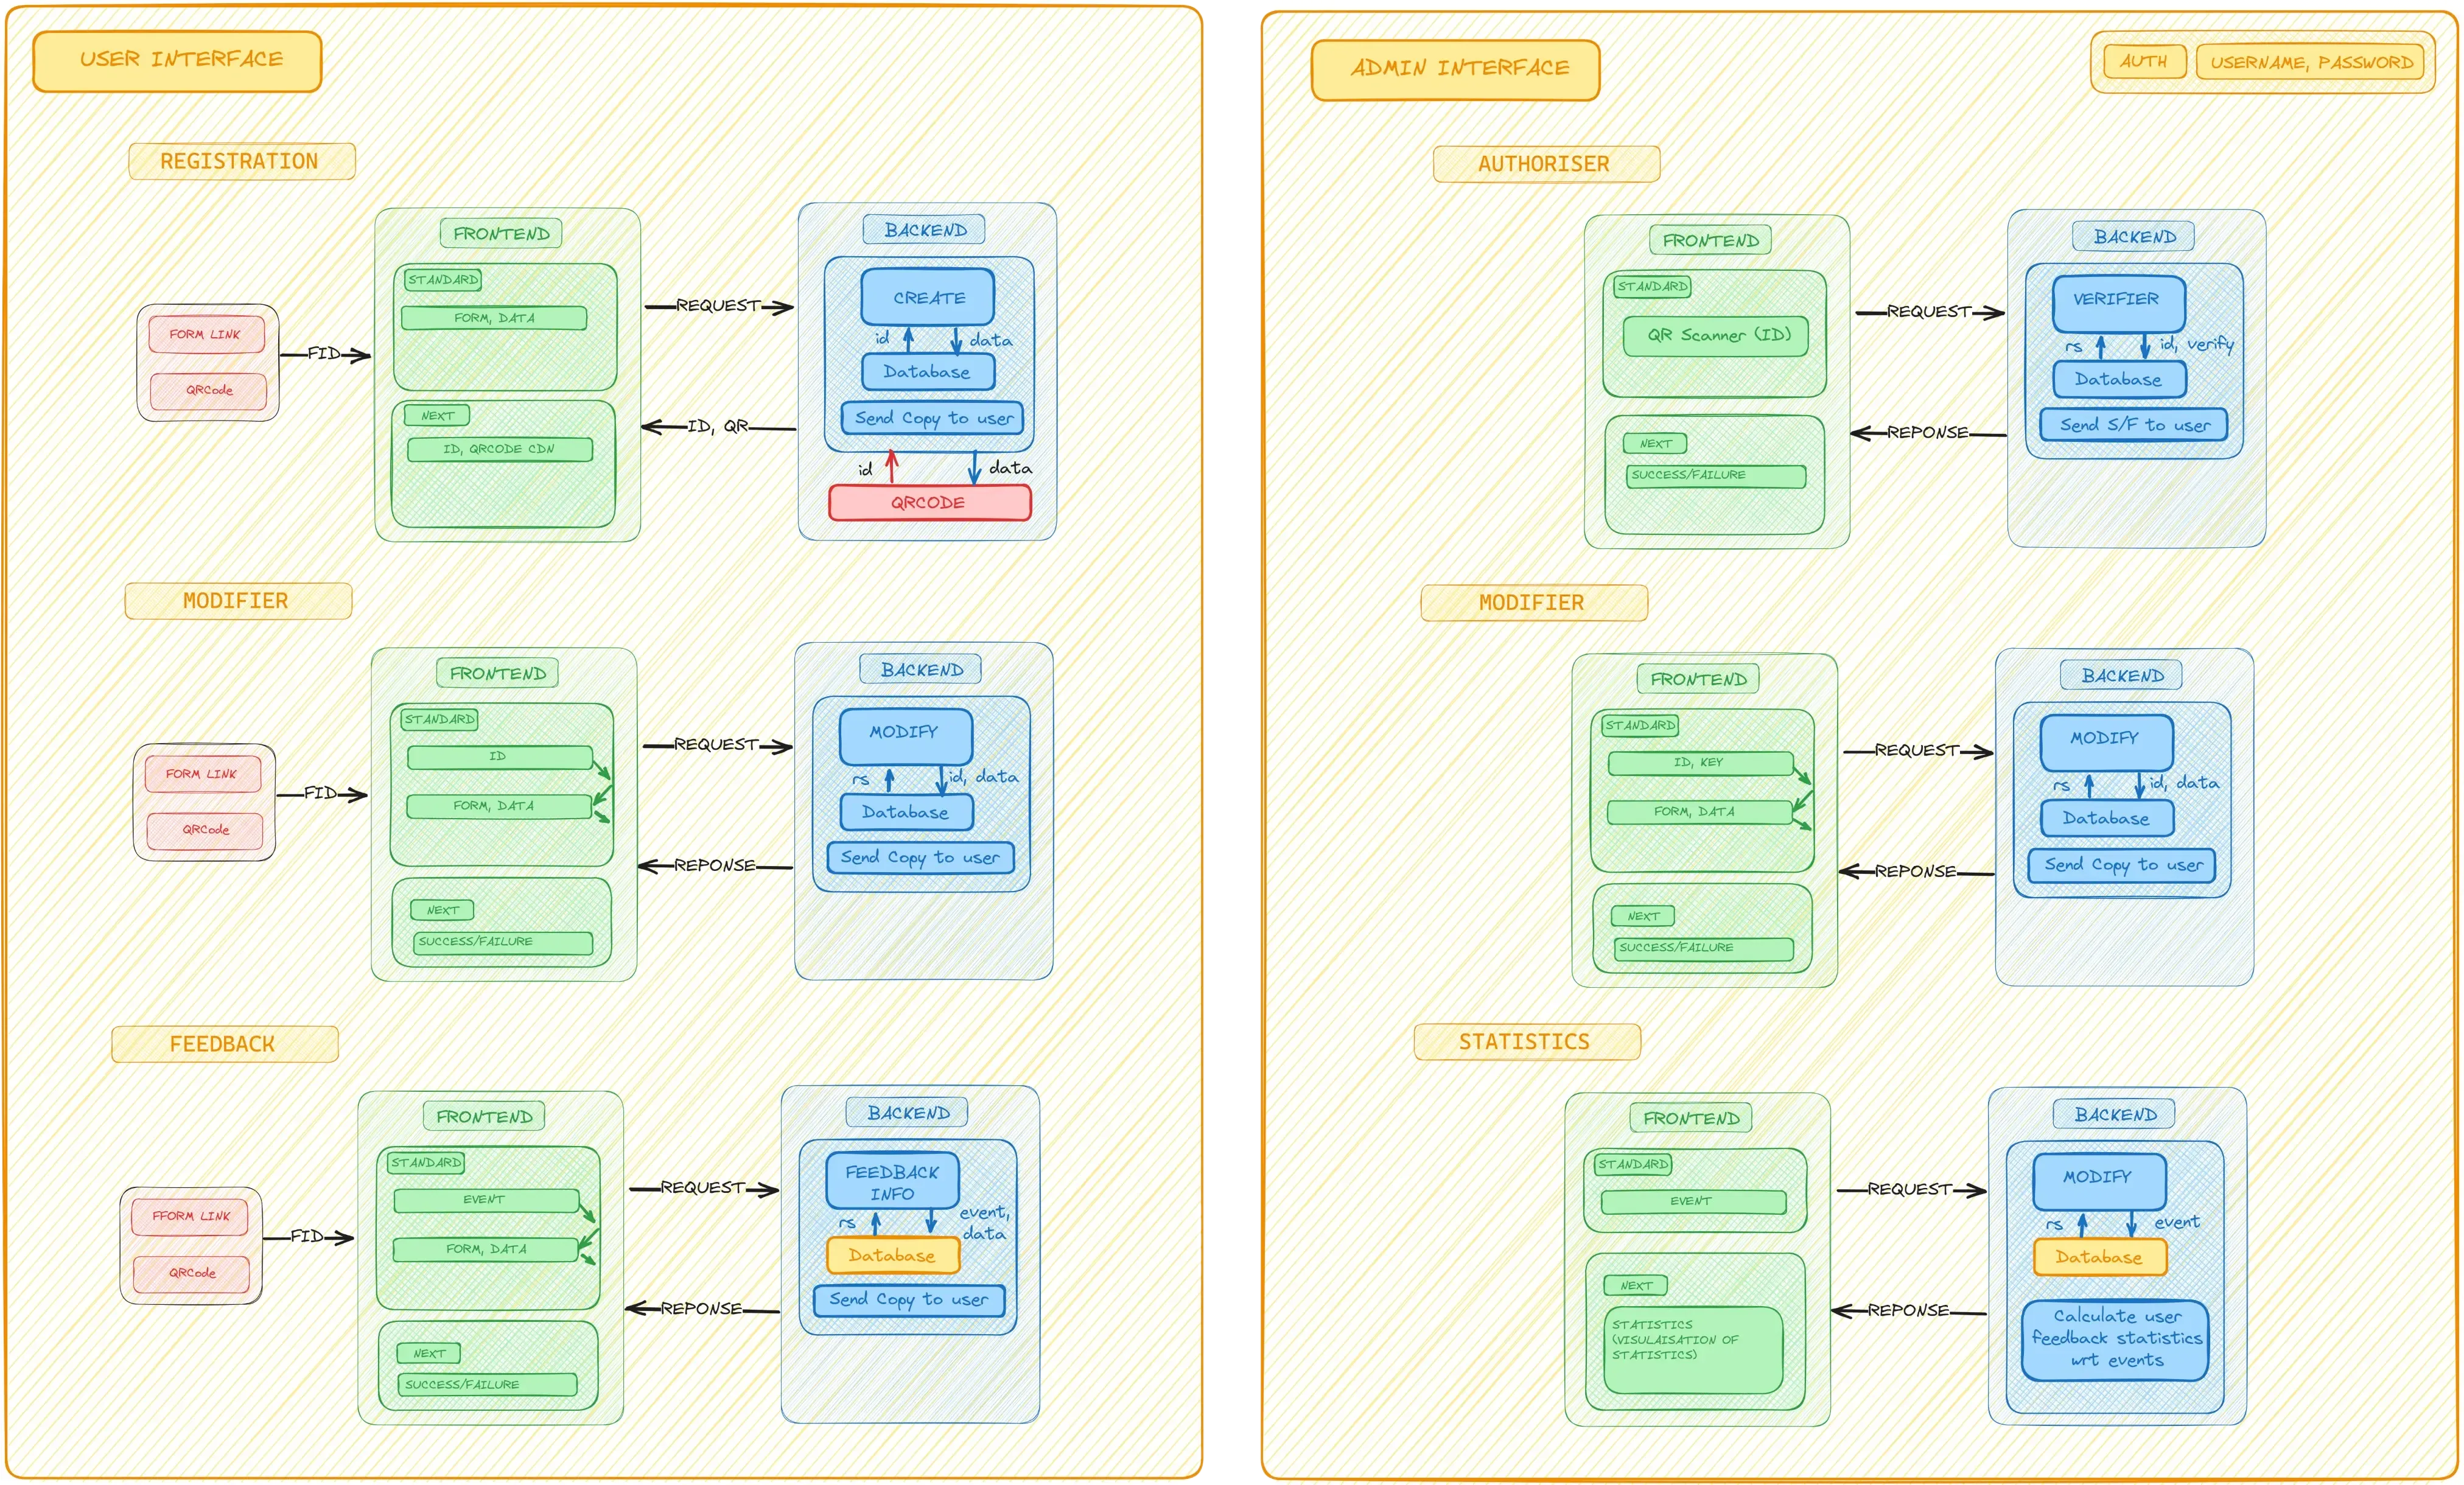Click the ID, KEY input field in admin Modifier
Viewport: 2464px width, 1485px height.
coord(1701,764)
